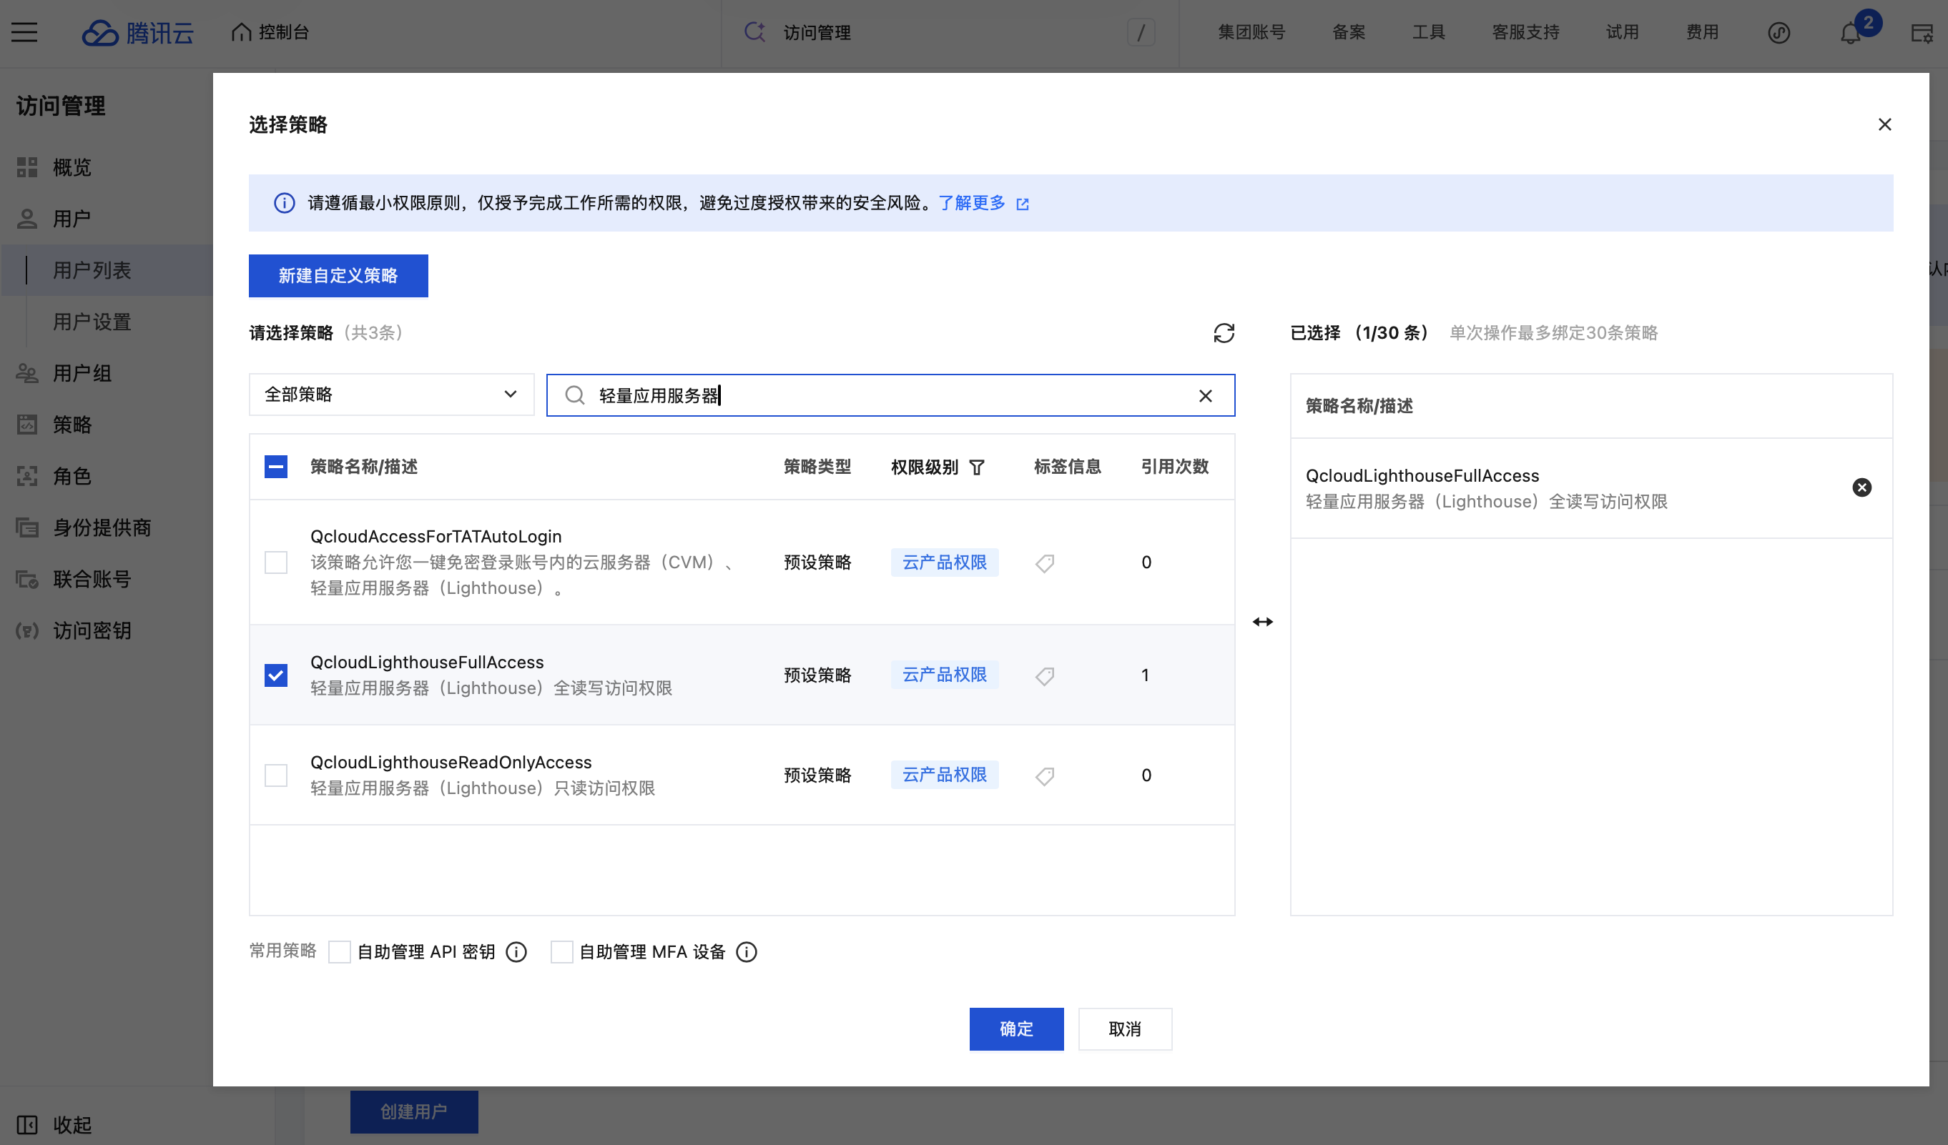This screenshot has height=1145, width=1948.
Task: Toggle the select-all policies checkbox
Action: [x=276, y=467]
